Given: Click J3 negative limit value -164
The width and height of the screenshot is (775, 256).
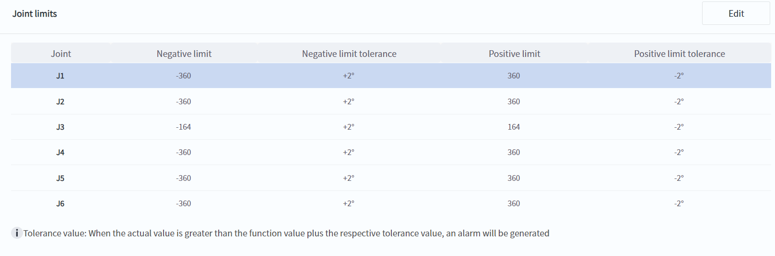Looking at the screenshot, I should [x=184, y=127].
